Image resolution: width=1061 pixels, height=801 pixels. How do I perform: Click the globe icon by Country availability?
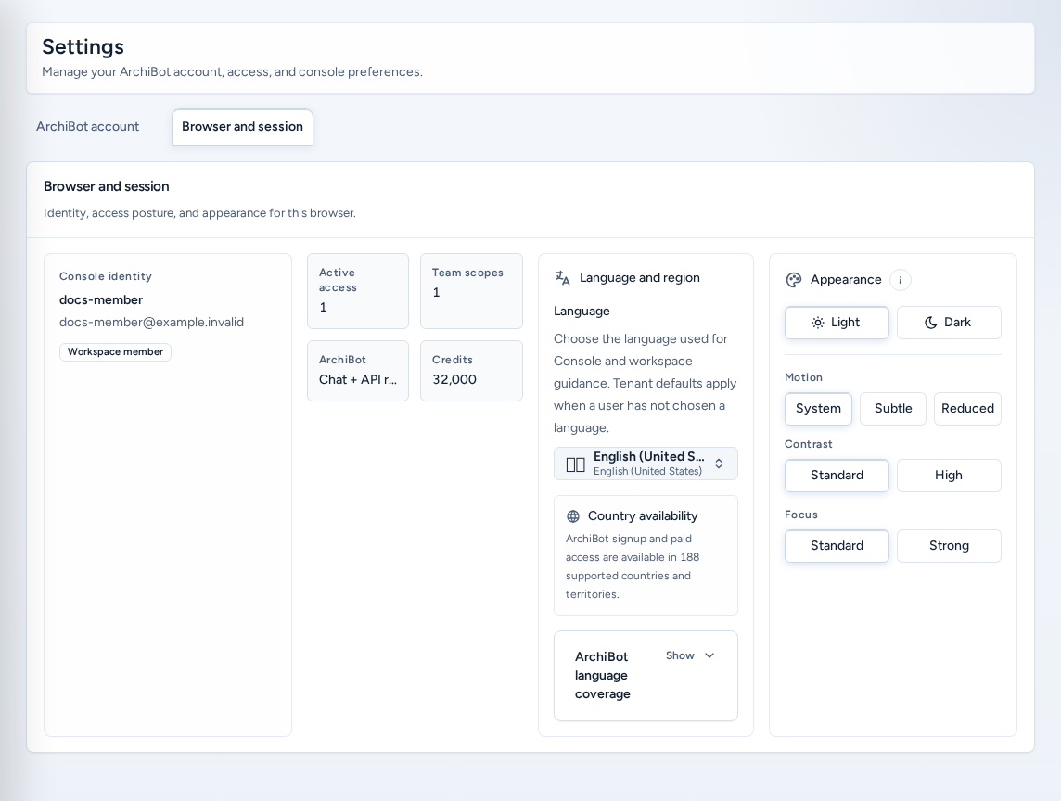(x=573, y=516)
